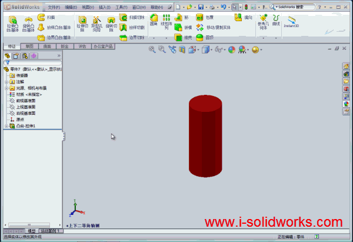Pick the 边界凸台/基体 boundary boss tool
This screenshot has height=242, width=353.
(54, 38)
